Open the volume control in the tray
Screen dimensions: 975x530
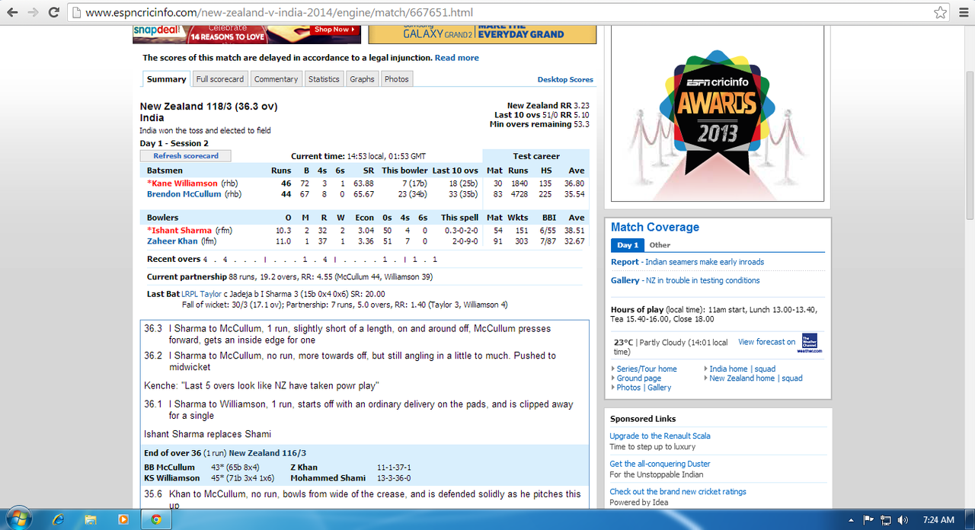pyautogui.click(x=903, y=519)
